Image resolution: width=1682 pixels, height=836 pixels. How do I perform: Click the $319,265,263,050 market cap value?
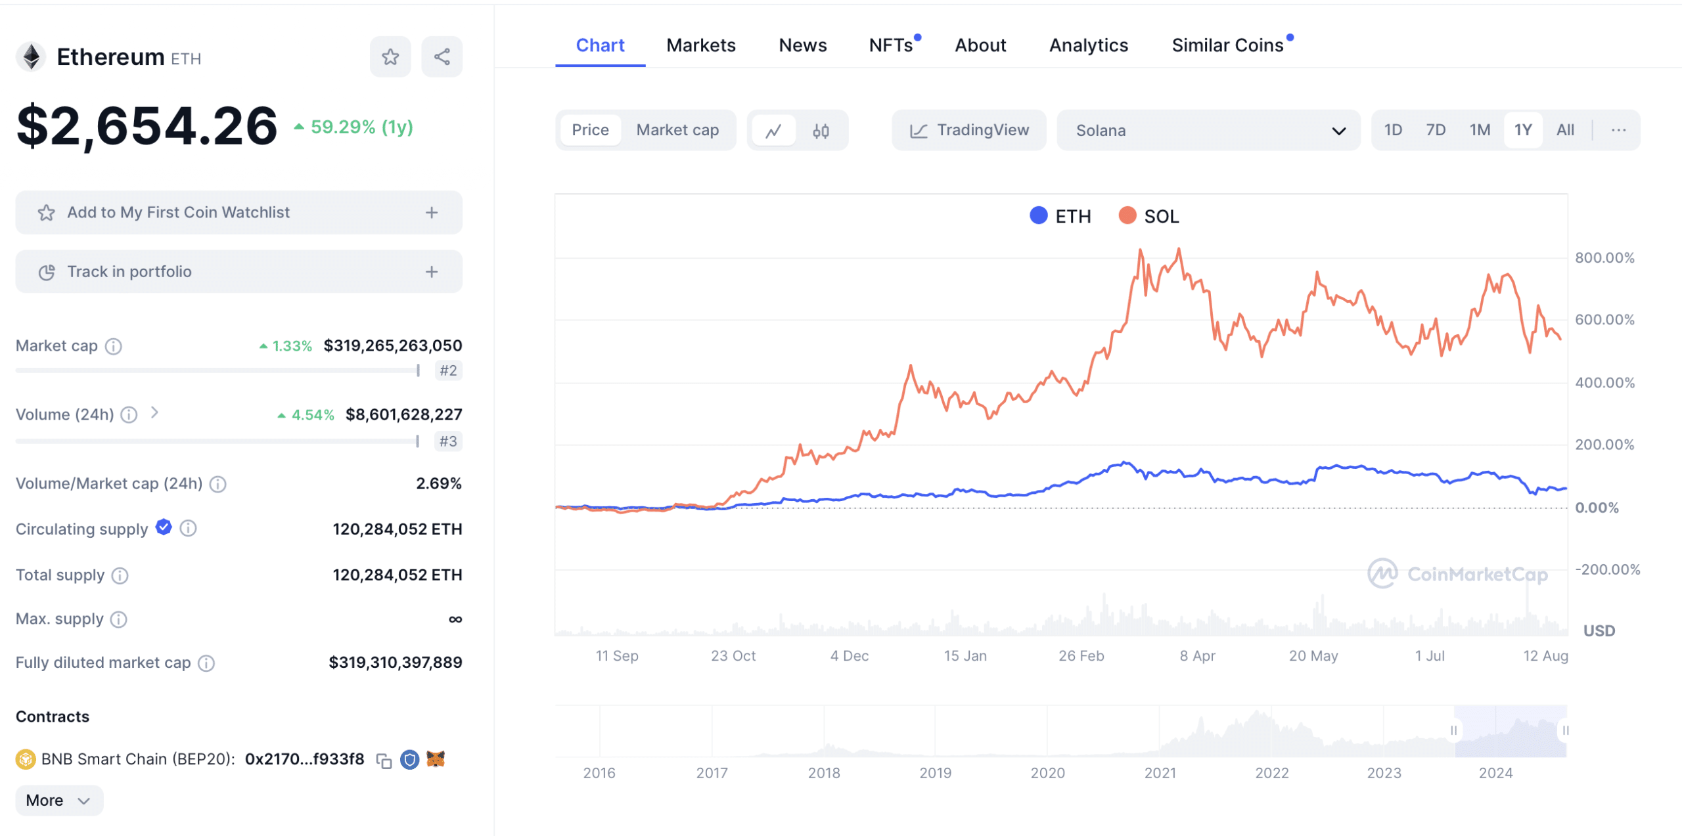coord(393,346)
